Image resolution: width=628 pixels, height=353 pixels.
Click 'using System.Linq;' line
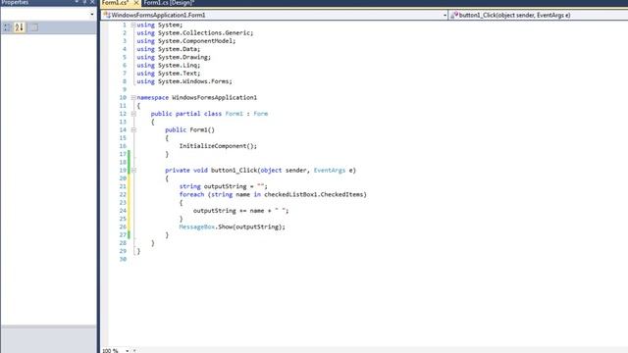click(x=168, y=66)
